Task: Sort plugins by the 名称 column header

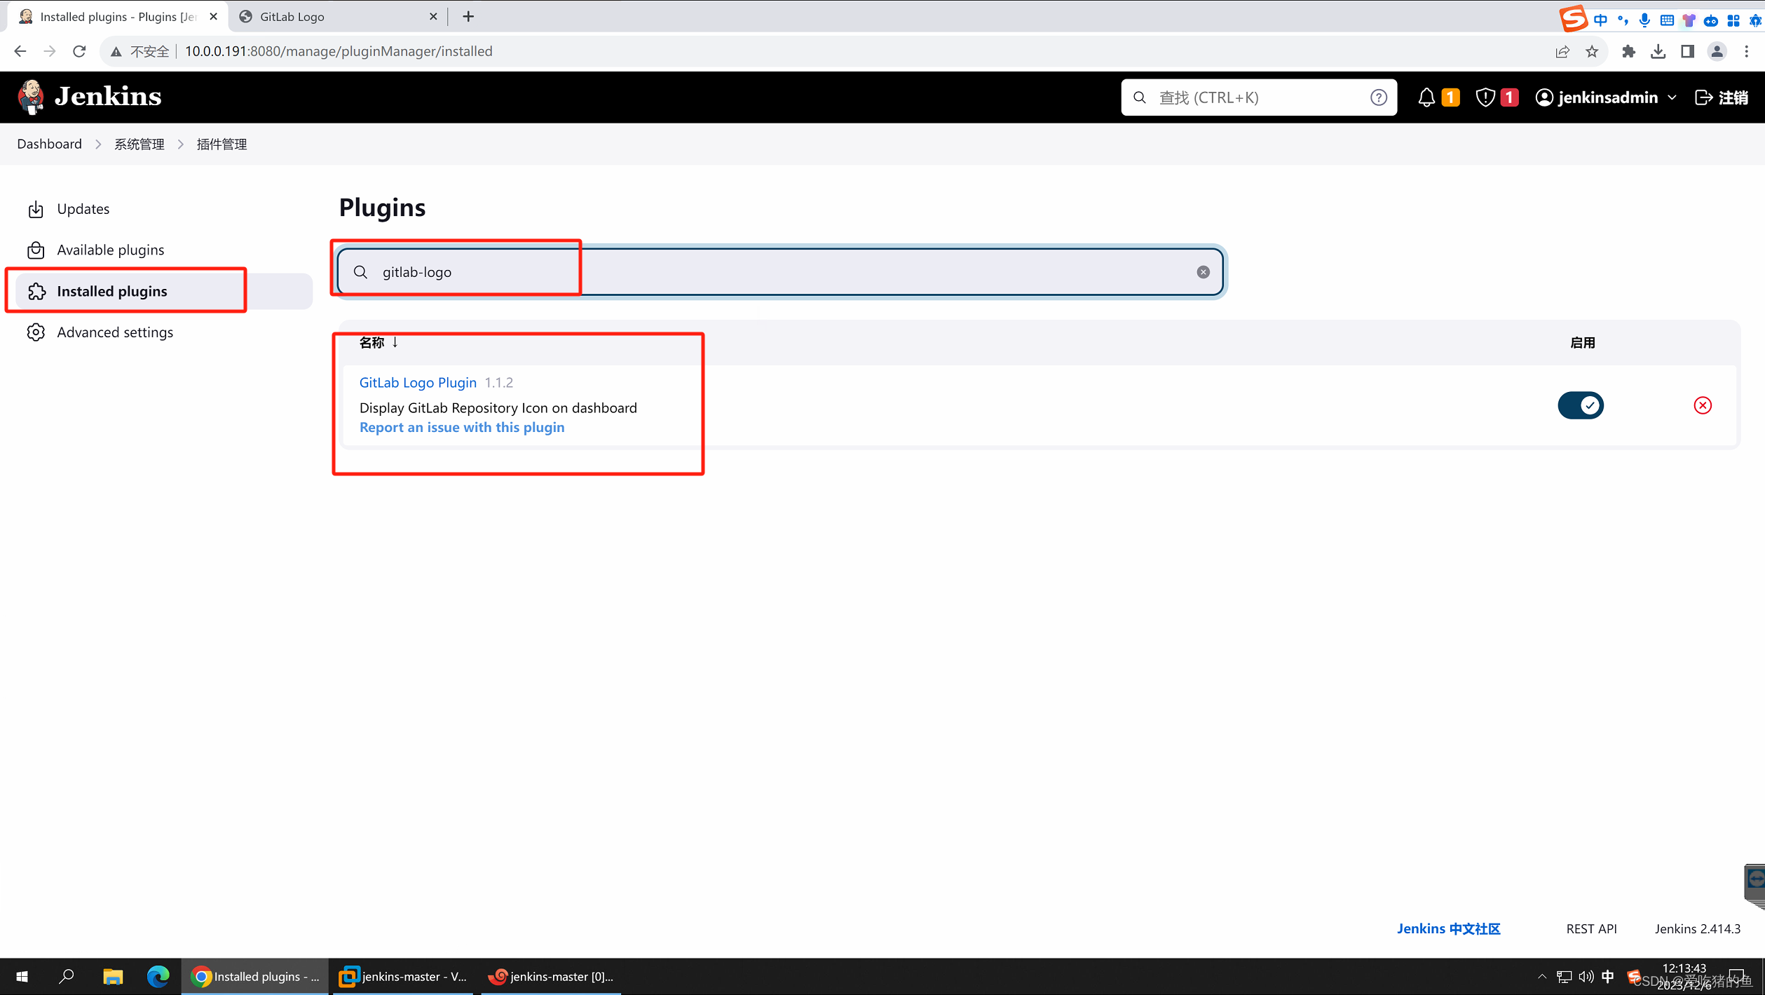Action: pyautogui.click(x=379, y=342)
